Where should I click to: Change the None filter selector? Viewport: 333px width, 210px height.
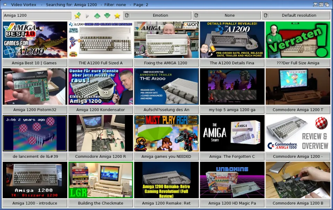click(x=229, y=15)
